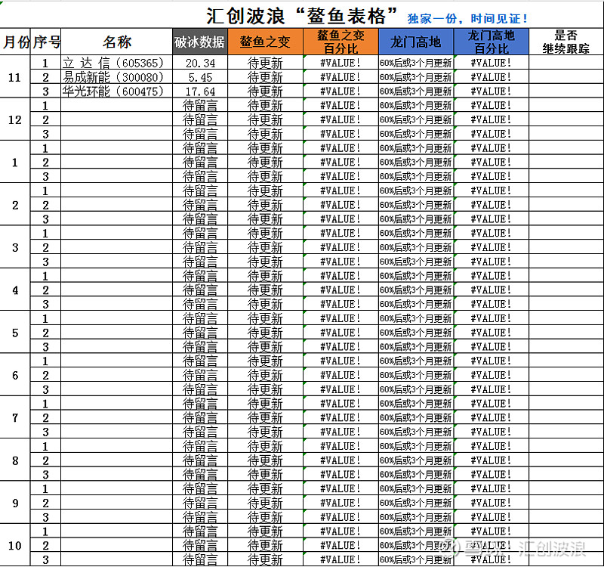Select month cell 6
This screenshot has width=604, height=567.
[15, 375]
